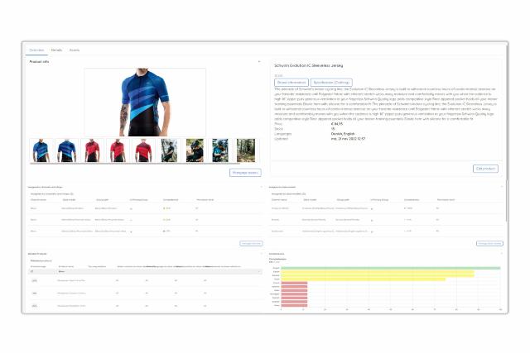Collapse the Product info panel

259,62
